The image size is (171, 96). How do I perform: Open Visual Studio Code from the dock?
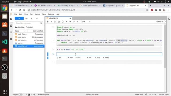point(5,42)
